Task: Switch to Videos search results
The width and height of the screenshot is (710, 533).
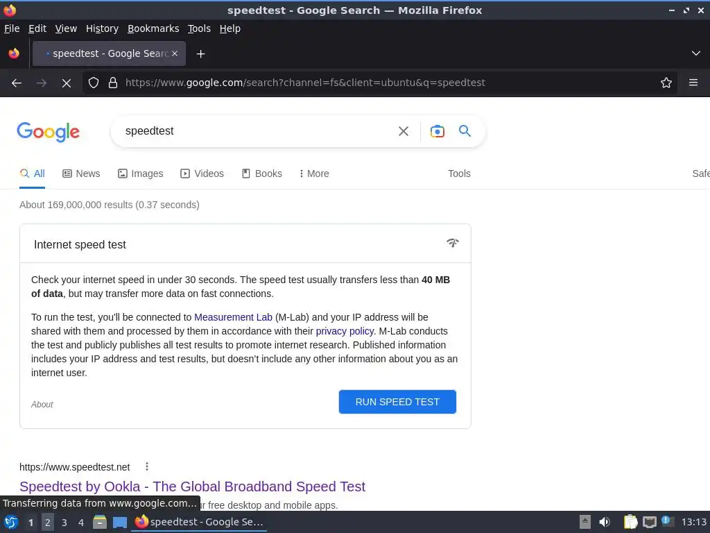Action: click(x=202, y=174)
